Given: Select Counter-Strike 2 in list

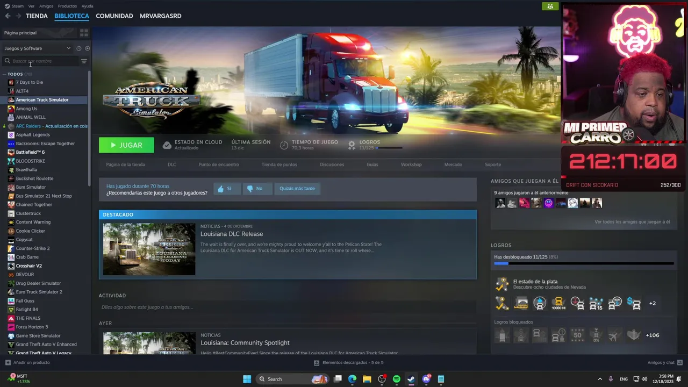Looking at the screenshot, I should click(x=33, y=248).
